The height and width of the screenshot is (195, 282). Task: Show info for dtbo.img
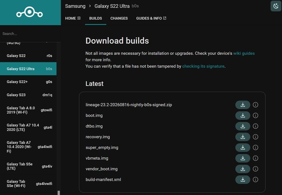256,126
